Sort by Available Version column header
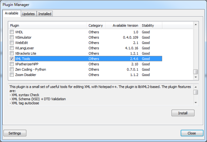Image resolution: width=207 pixels, height=142 pixels. click(125, 26)
